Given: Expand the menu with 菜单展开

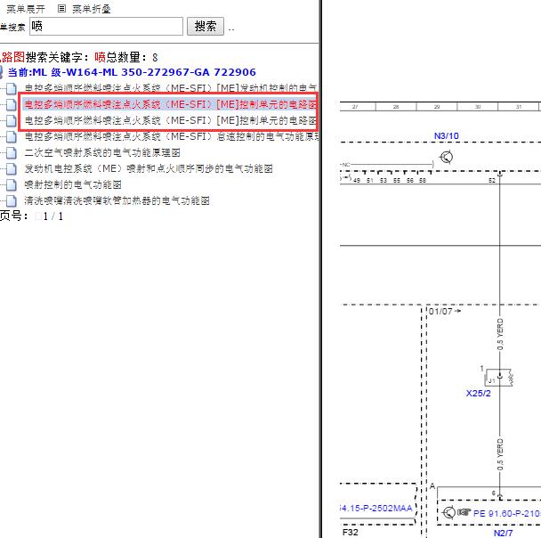Looking at the screenshot, I should pos(26,9).
